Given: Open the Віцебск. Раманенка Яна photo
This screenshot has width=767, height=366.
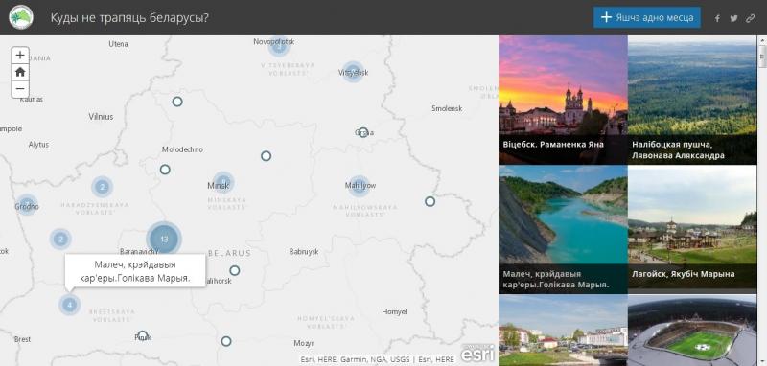Looking at the screenshot, I should tap(563, 100).
